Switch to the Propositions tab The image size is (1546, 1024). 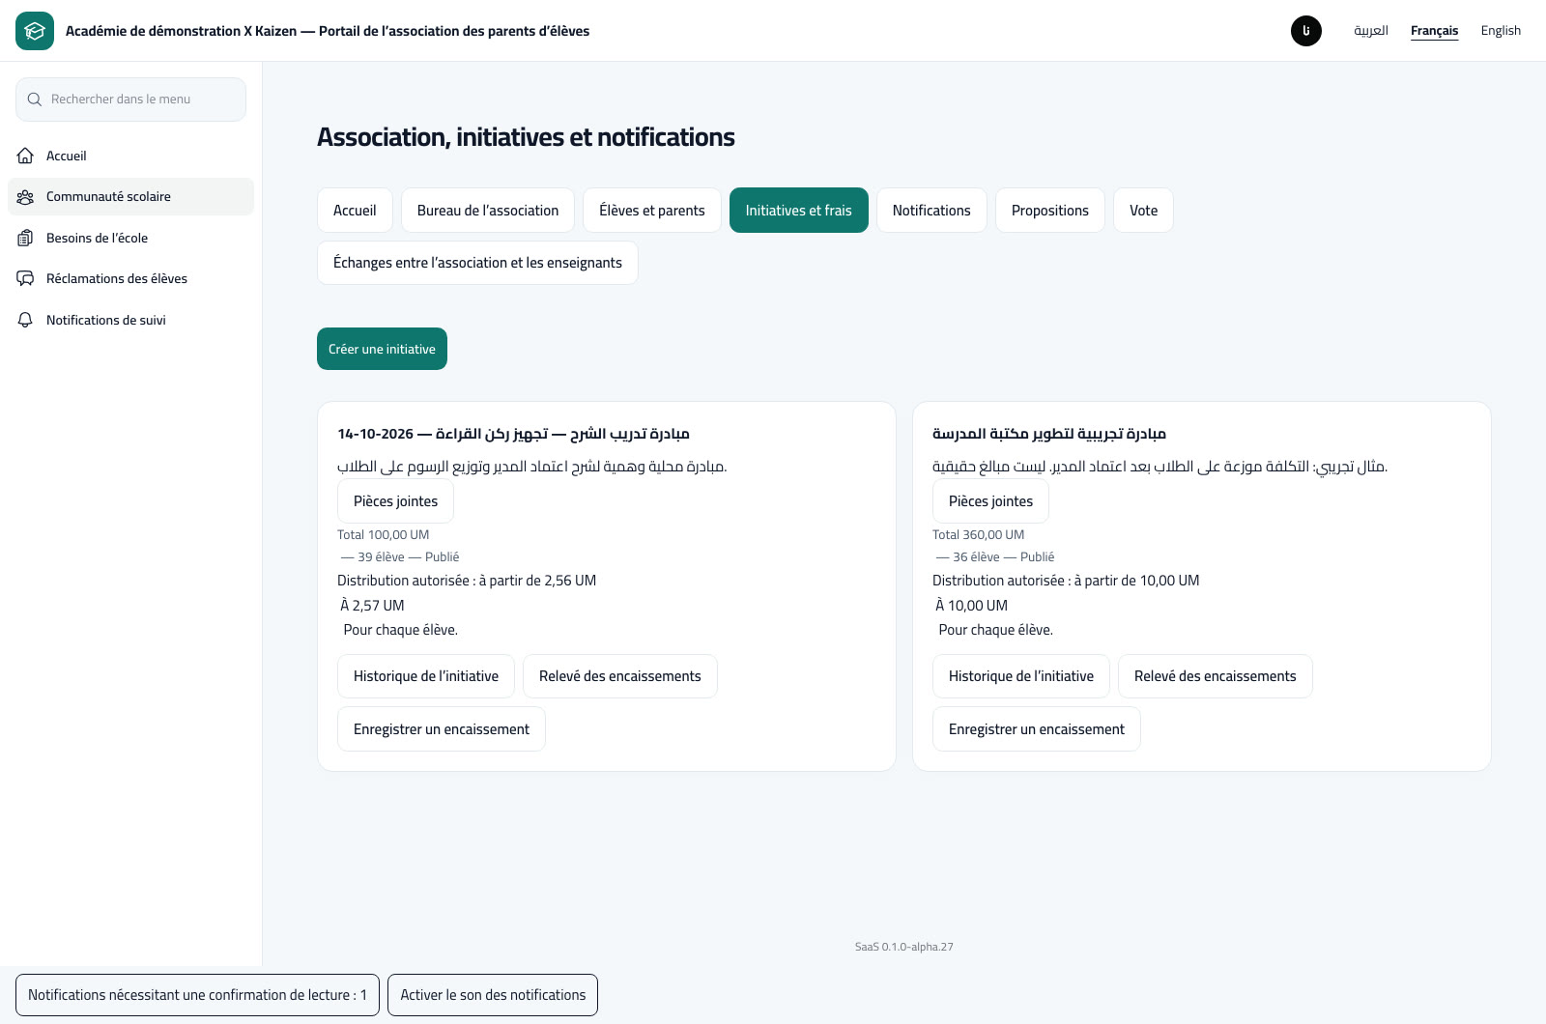1050,211
